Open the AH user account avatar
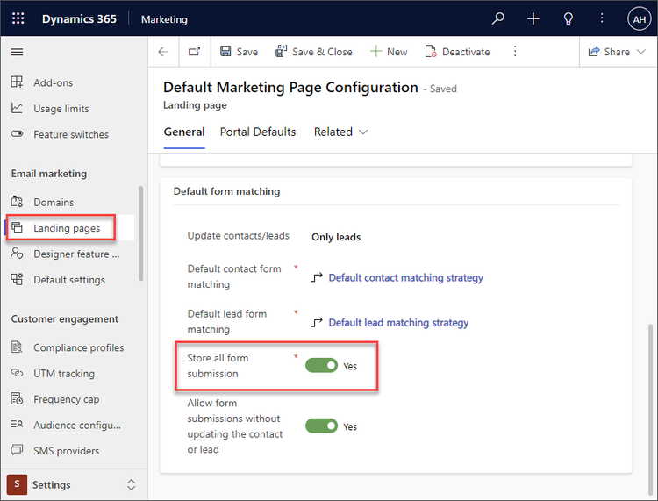The width and height of the screenshot is (658, 501). (x=639, y=19)
